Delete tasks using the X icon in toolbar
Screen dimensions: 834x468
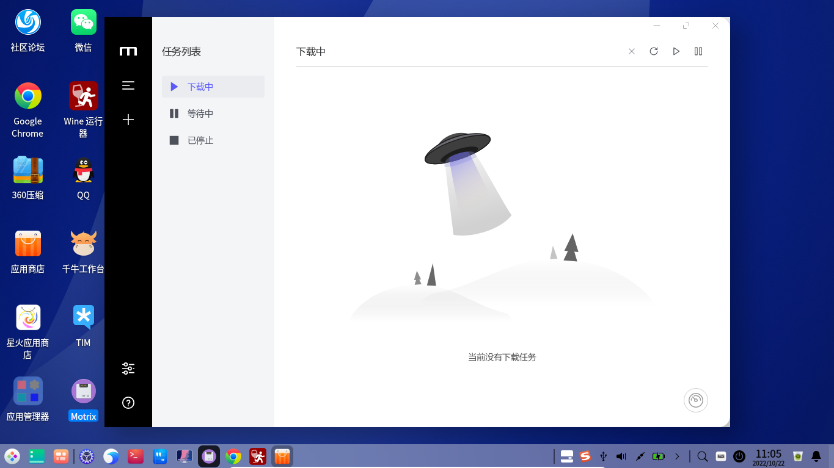coord(631,51)
